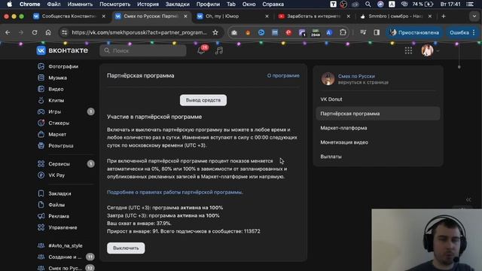
Task: Open the Файл menu
Action: (53, 4)
